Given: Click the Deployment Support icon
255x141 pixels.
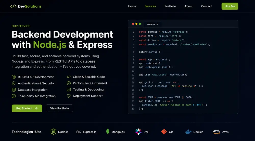Looking at the screenshot, I should pos(69,96).
